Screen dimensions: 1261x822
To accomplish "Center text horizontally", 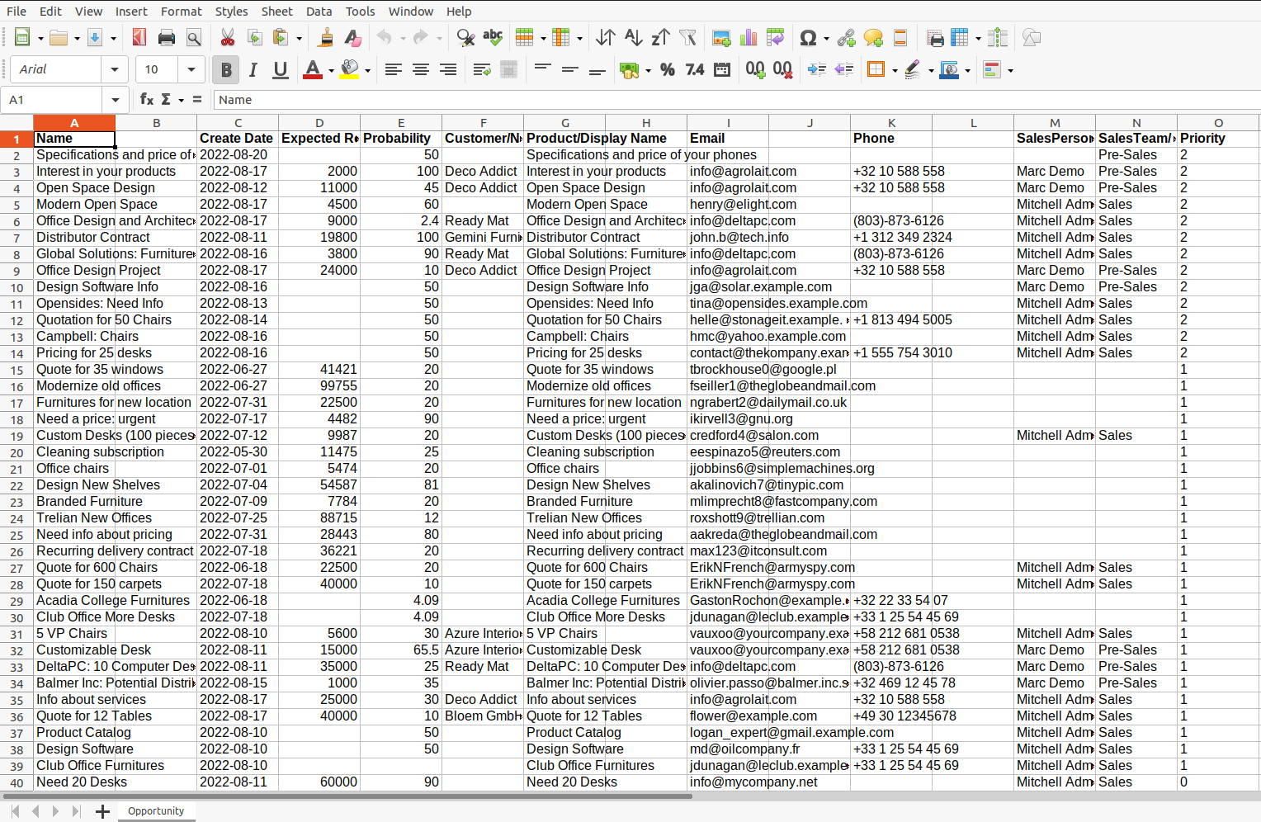I will tap(421, 69).
